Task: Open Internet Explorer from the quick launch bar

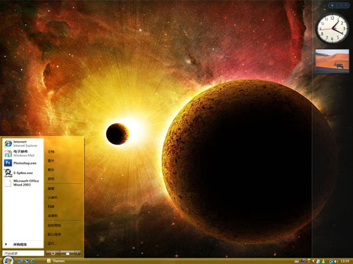Action: pyautogui.click(x=33, y=261)
